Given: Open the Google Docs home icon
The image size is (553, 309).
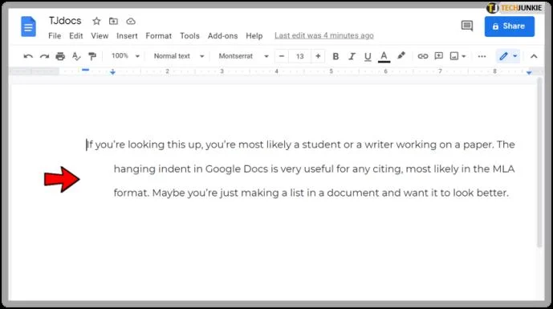Looking at the screenshot, I should pyautogui.click(x=28, y=26).
